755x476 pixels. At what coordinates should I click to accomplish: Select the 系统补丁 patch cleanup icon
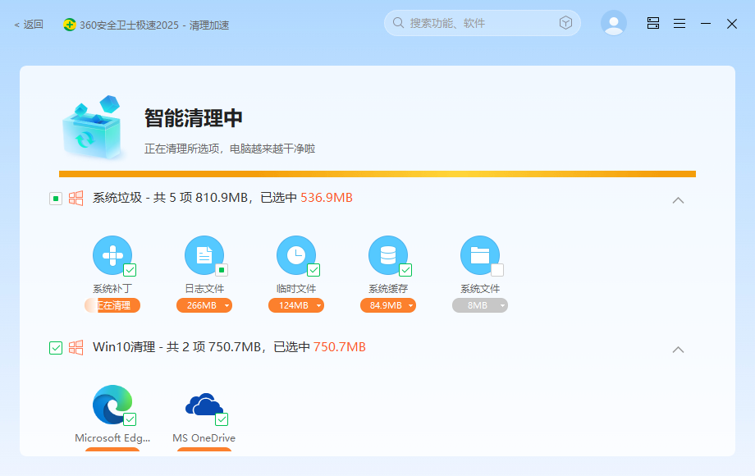[113, 255]
